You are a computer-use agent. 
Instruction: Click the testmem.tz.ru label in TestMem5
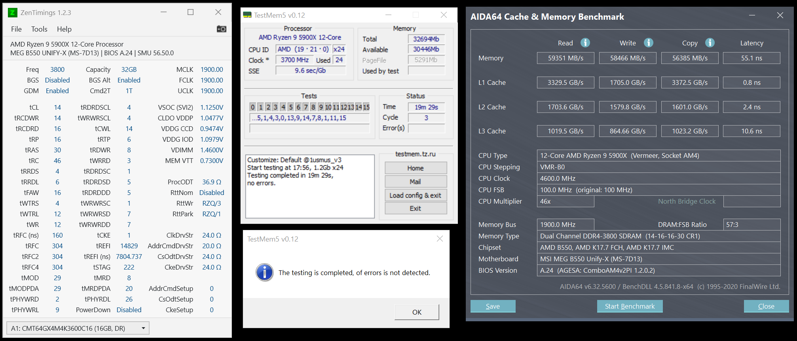(416, 154)
